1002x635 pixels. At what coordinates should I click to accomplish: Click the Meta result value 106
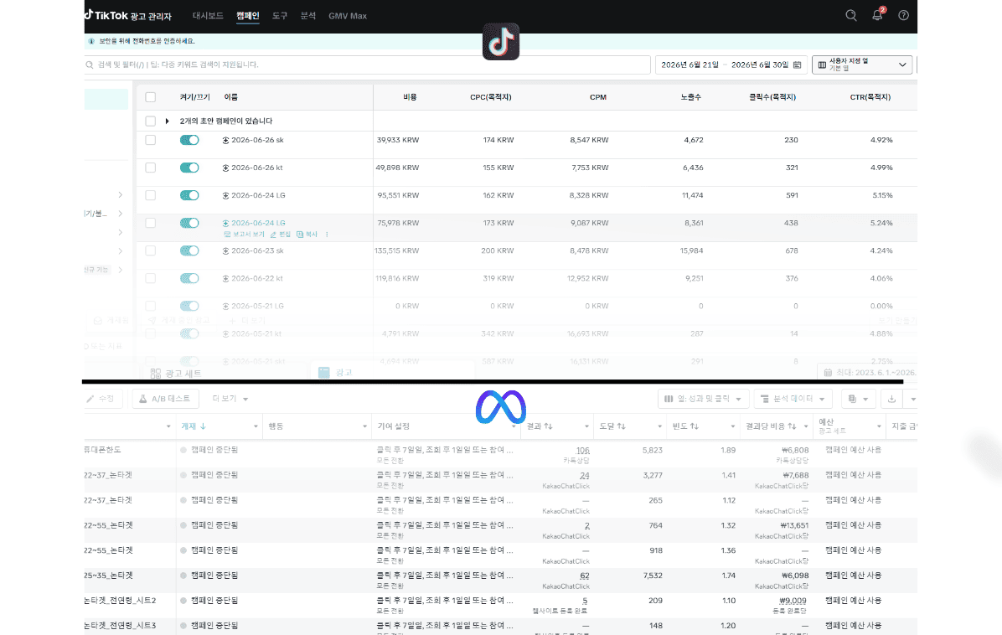point(583,451)
